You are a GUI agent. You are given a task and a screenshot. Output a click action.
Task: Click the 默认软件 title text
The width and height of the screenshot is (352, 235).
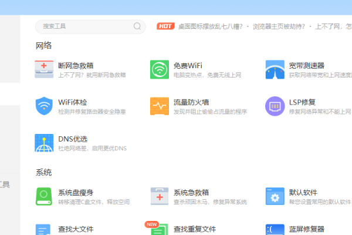click(x=303, y=193)
